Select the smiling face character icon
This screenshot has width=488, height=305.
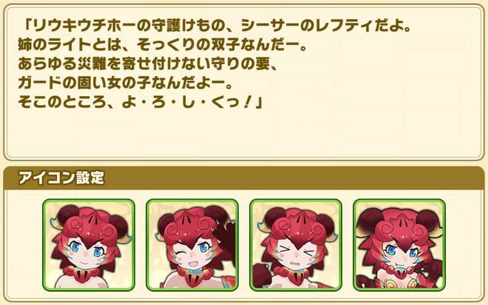click(88, 245)
